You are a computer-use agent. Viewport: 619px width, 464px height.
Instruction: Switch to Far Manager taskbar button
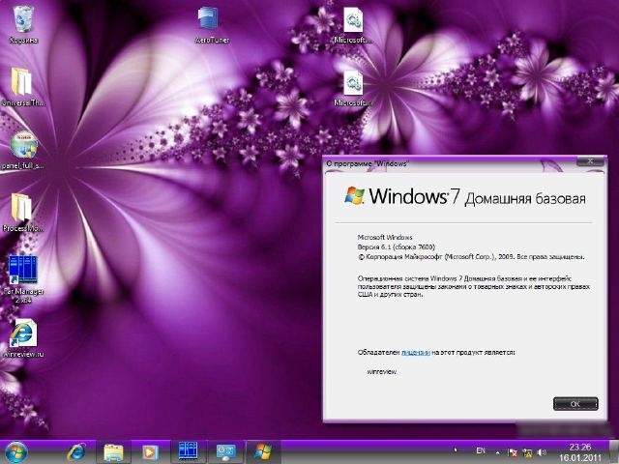coord(188,450)
